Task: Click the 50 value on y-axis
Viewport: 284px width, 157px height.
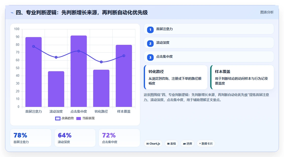Action: 17,68
